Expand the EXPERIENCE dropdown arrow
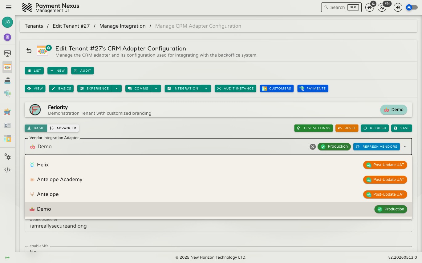Screen dimensions: 422x263 (x=117, y=88)
